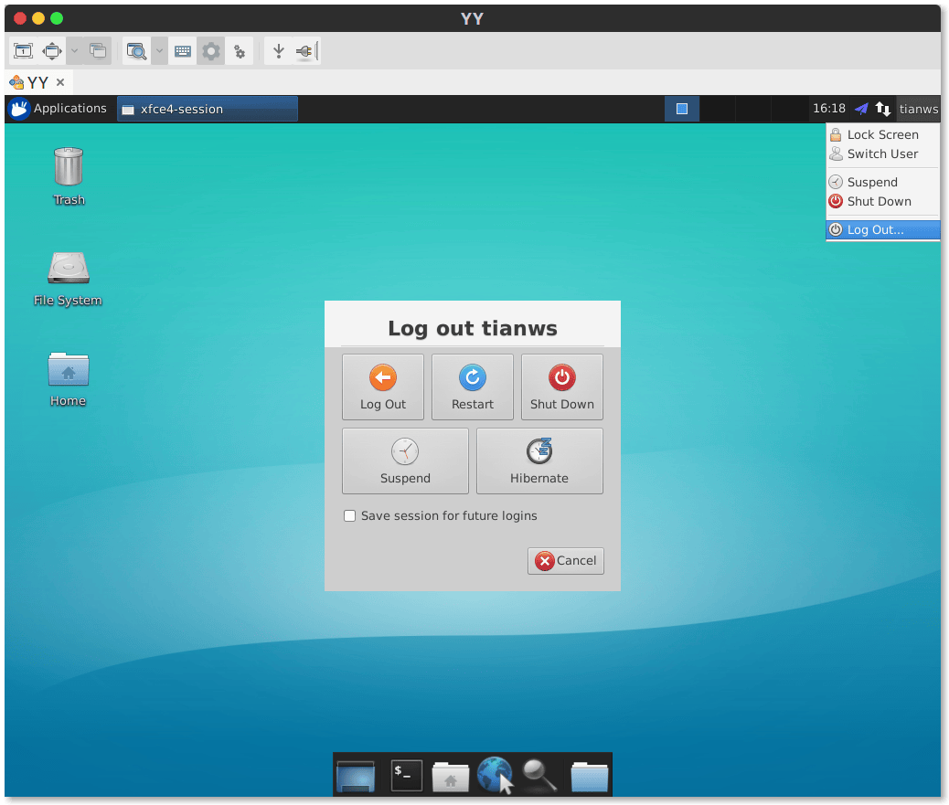
Task: Click the xfce4-session taskbar window button
Action: (208, 109)
